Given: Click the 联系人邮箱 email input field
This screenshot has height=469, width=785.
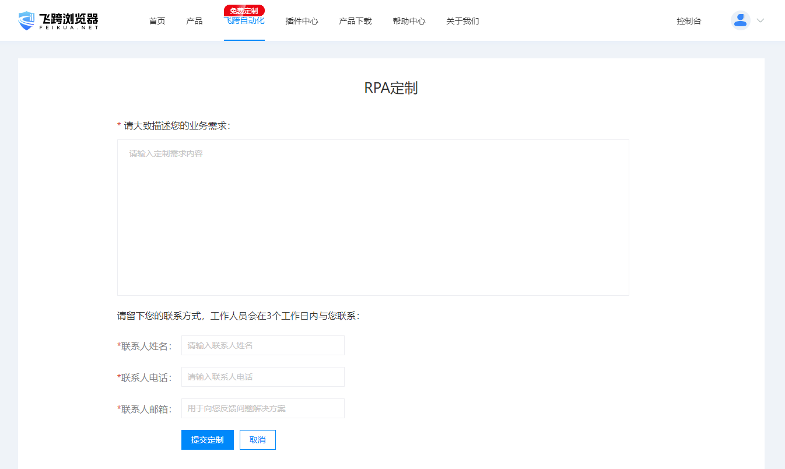Looking at the screenshot, I should tap(262, 408).
